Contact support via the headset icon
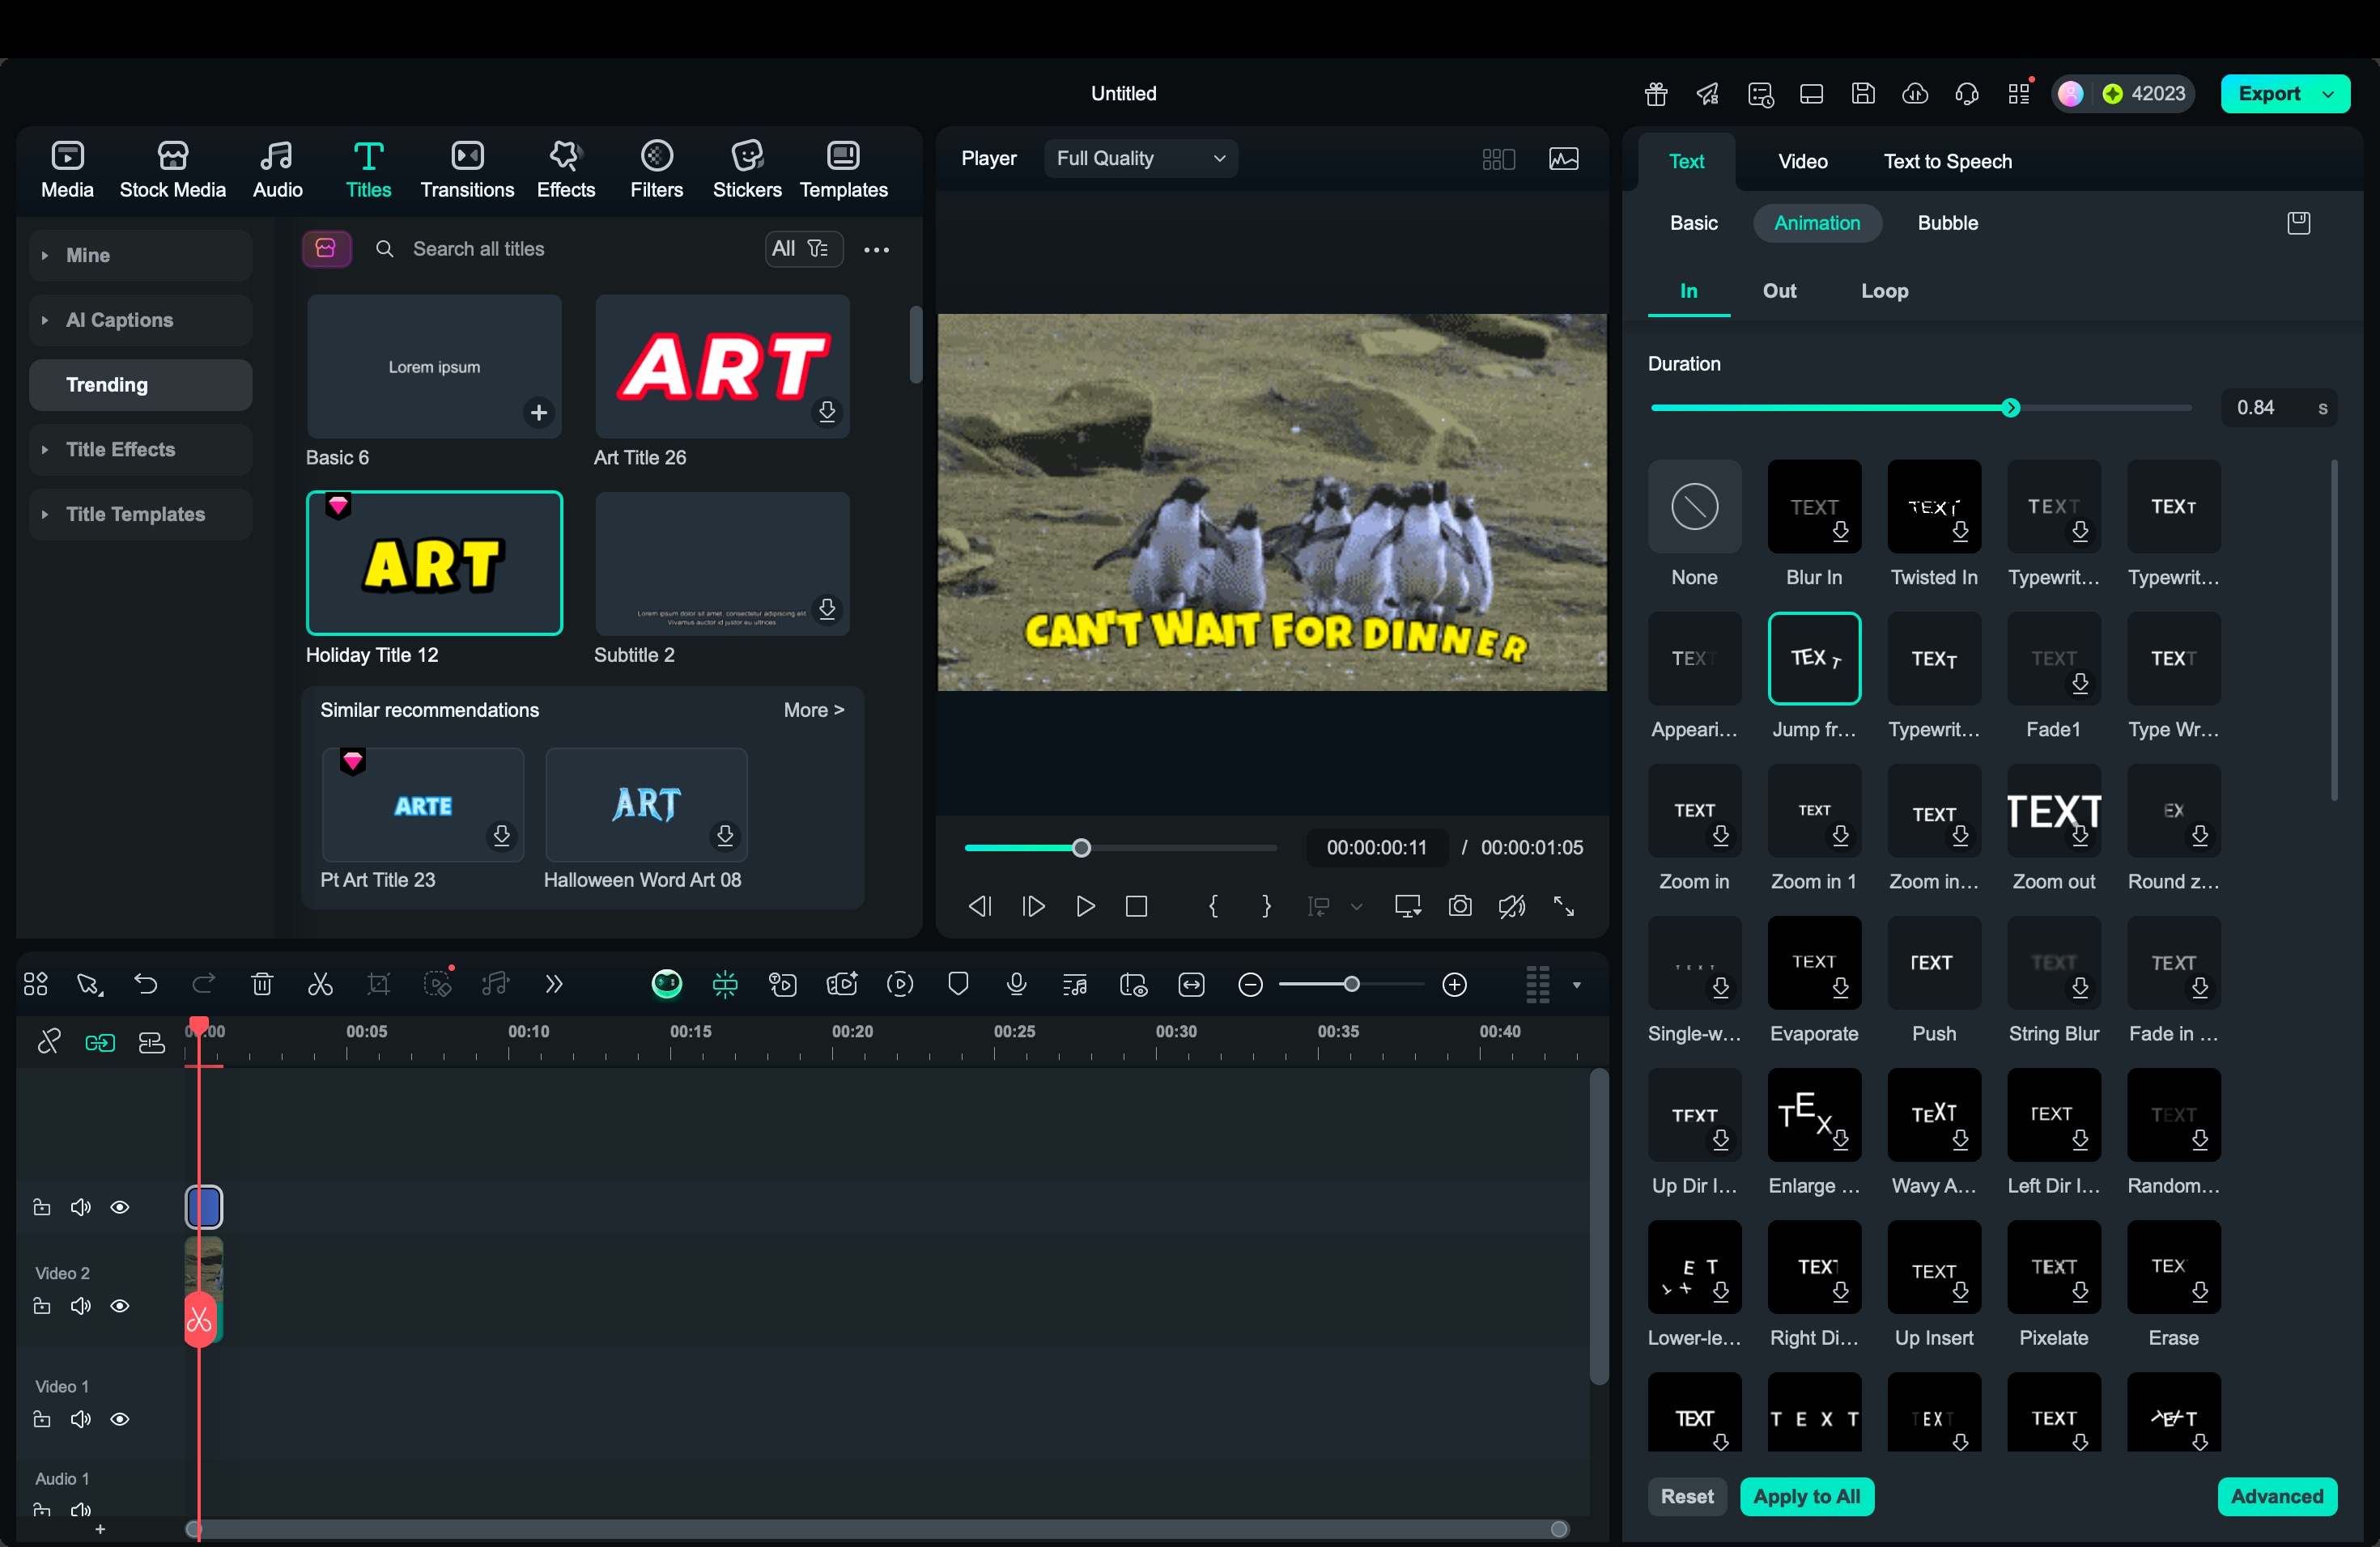 pos(1966,93)
